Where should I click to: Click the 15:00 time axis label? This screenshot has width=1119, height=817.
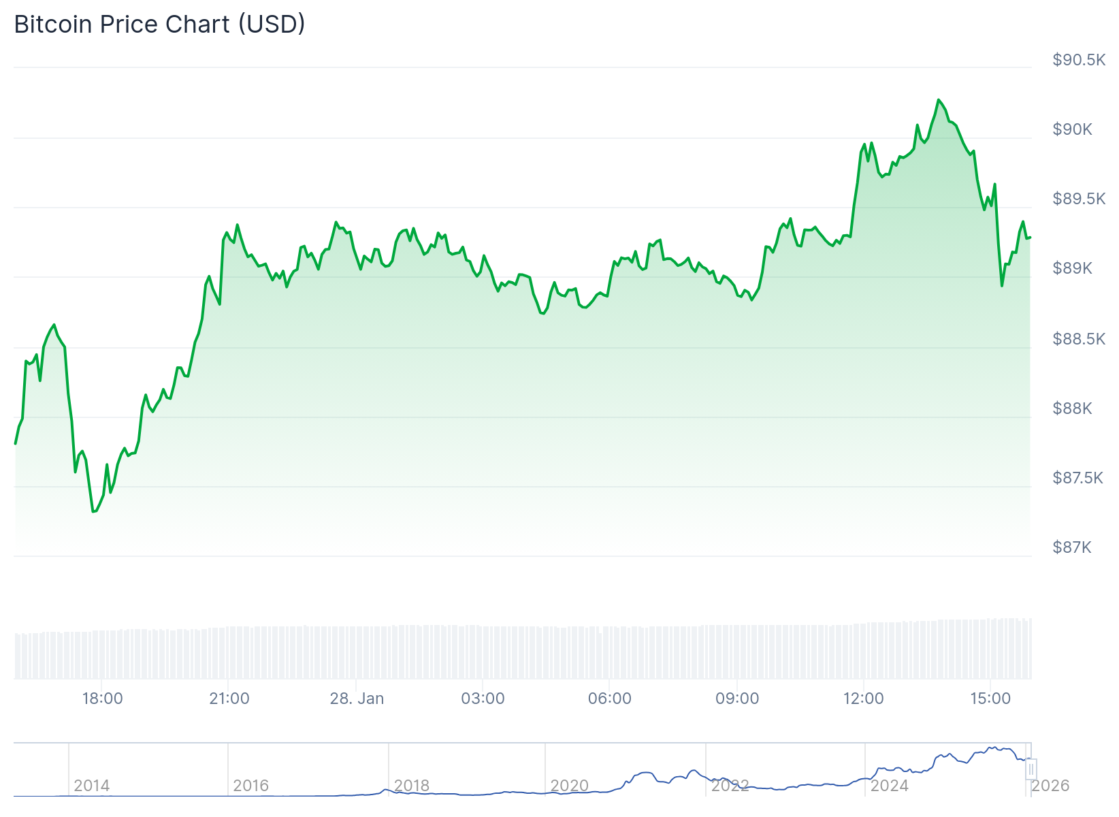coord(990,699)
